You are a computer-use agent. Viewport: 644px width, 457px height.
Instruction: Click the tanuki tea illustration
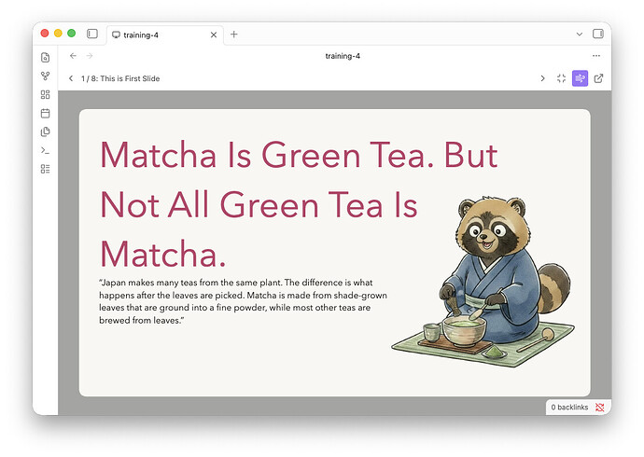pyautogui.click(x=483, y=282)
